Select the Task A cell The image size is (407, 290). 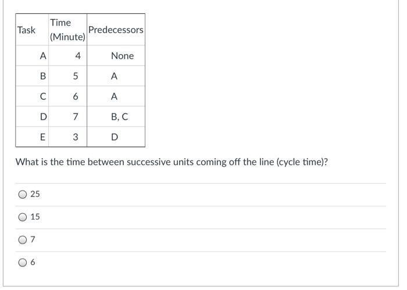[x=32, y=56]
